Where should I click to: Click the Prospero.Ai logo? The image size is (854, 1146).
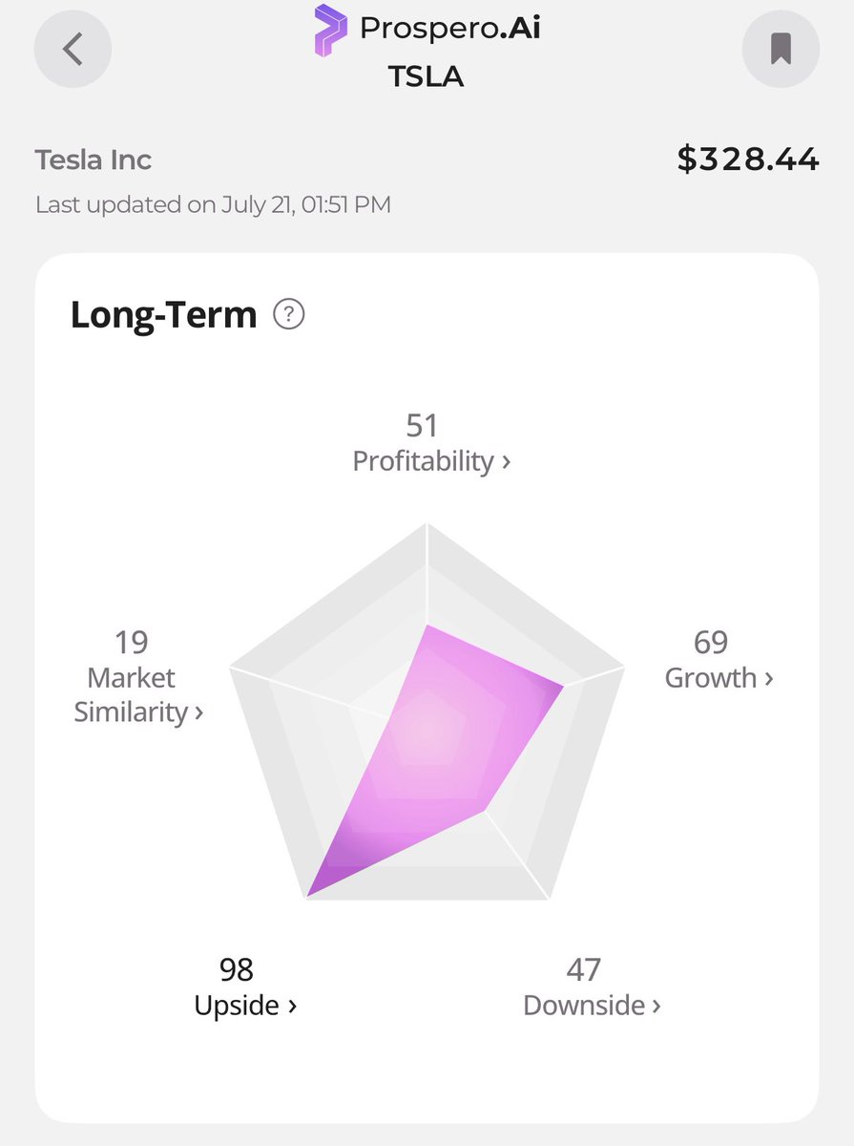[x=426, y=31]
